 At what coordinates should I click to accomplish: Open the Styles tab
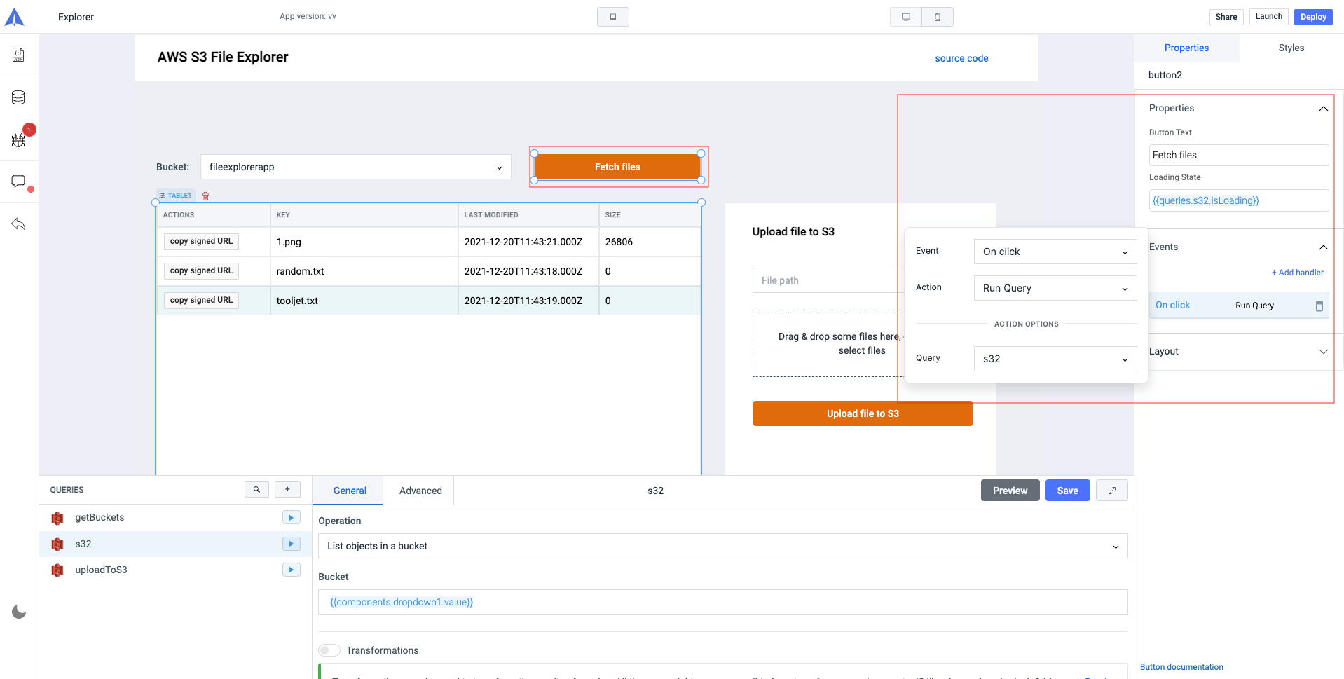1291,48
